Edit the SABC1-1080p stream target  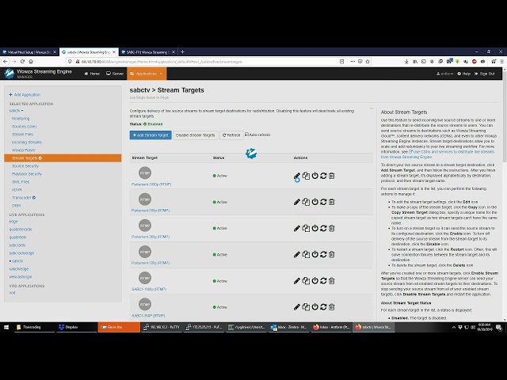point(297,281)
